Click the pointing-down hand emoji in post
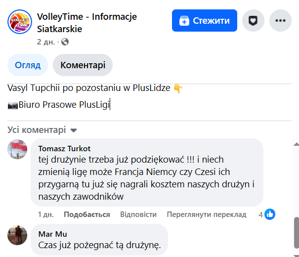 point(178,88)
